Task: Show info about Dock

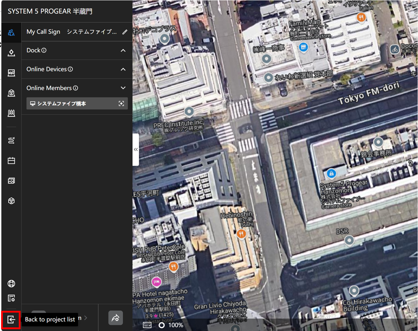Action: [44, 50]
